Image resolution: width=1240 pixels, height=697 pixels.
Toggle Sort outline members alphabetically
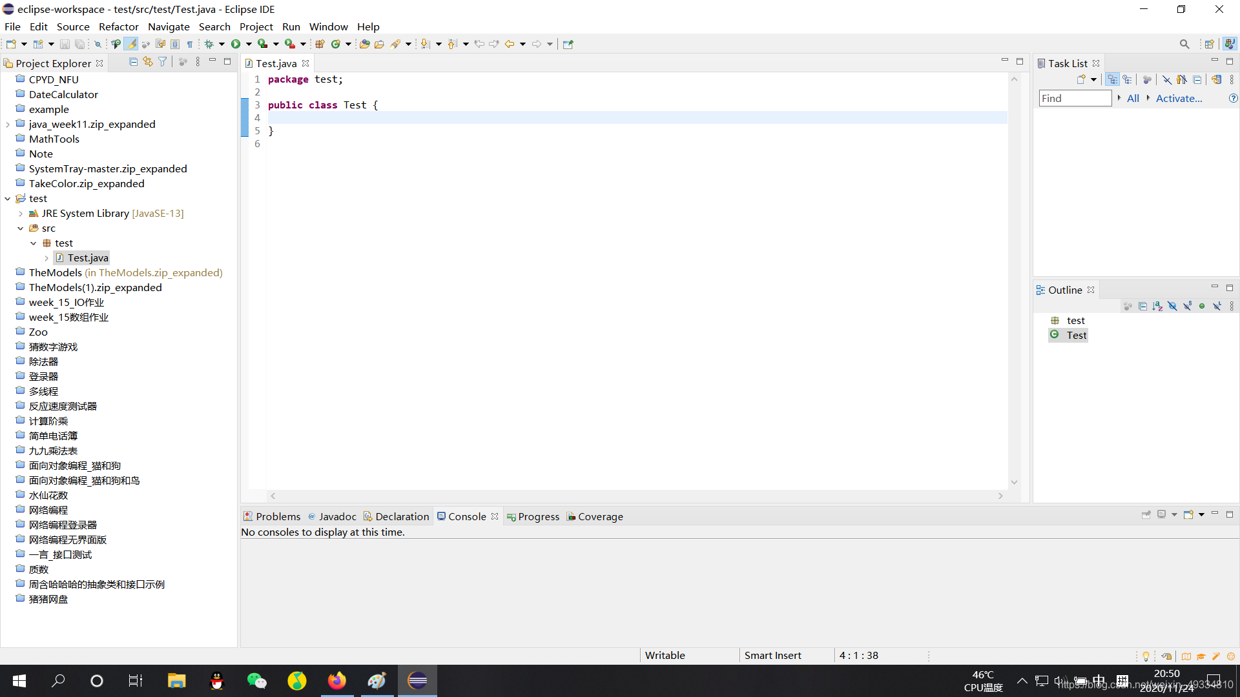(1157, 306)
